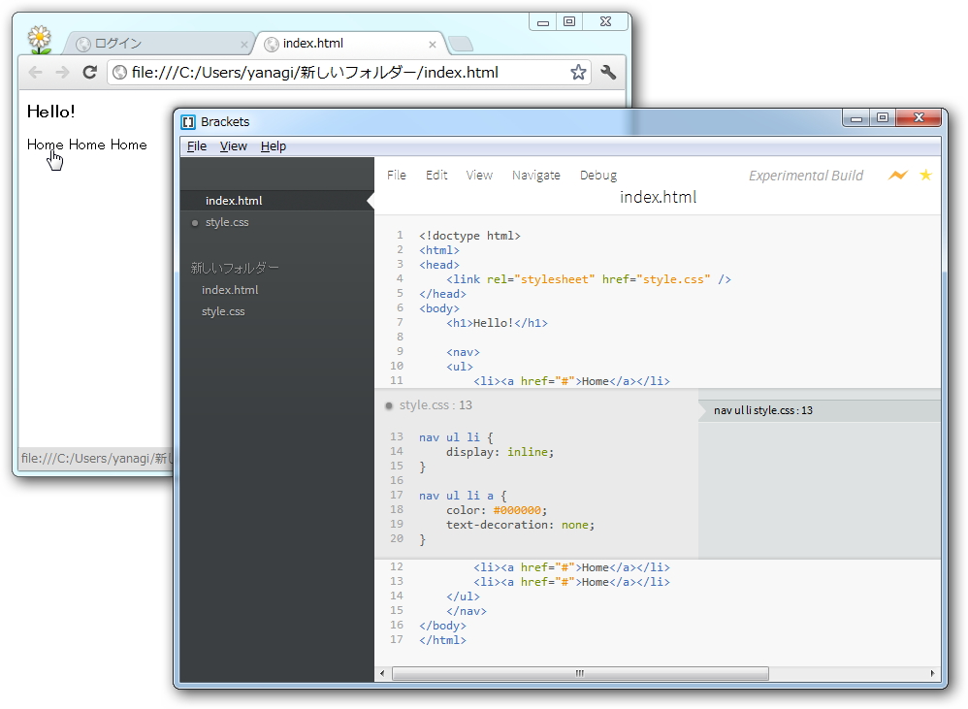This screenshot has height=709, width=968.
Task: Click the scrollbar right arrow in Brackets
Action: click(932, 673)
